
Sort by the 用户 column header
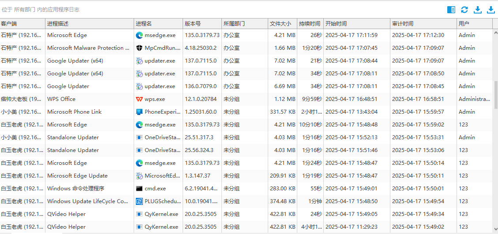[x=475, y=24]
